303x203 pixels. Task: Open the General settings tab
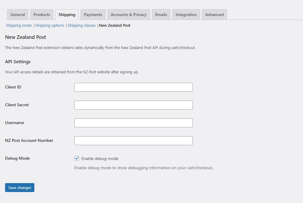[x=17, y=15]
